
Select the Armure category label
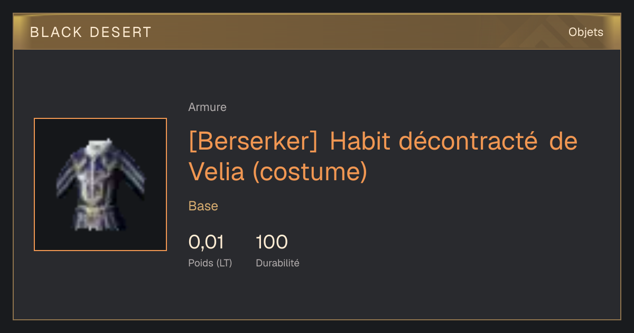[207, 107]
